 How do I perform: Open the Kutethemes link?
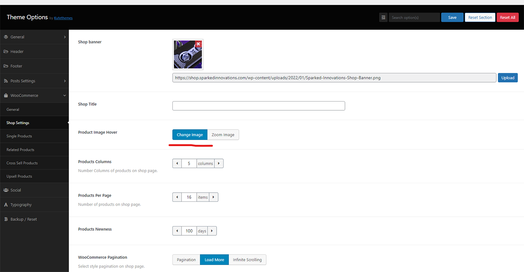click(63, 18)
